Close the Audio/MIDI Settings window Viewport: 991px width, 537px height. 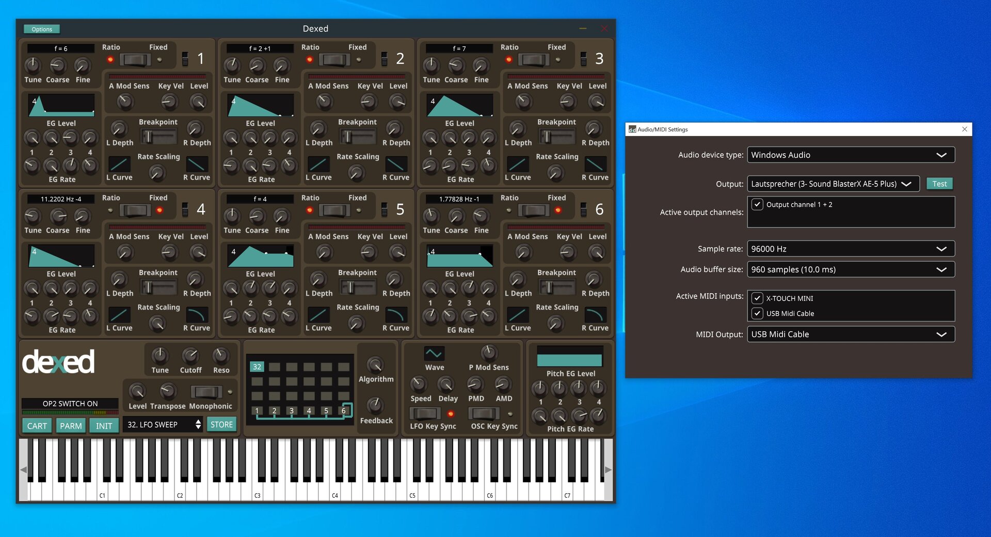click(965, 129)
